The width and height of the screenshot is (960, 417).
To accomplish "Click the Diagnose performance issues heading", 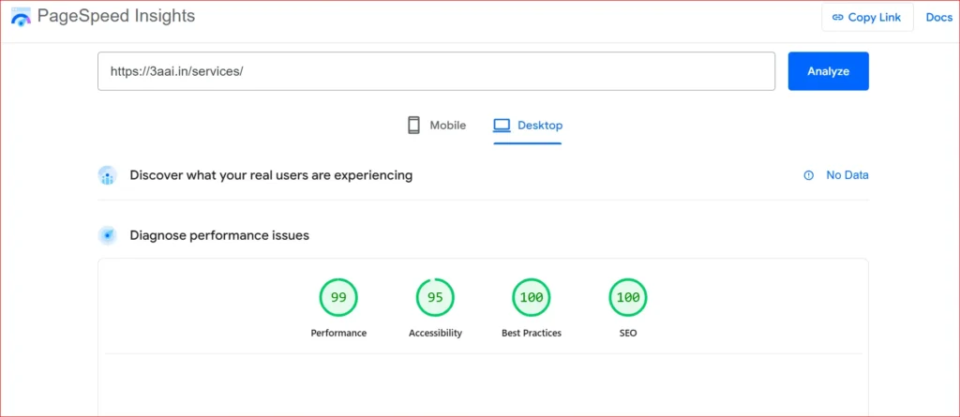I will point(219,235).
